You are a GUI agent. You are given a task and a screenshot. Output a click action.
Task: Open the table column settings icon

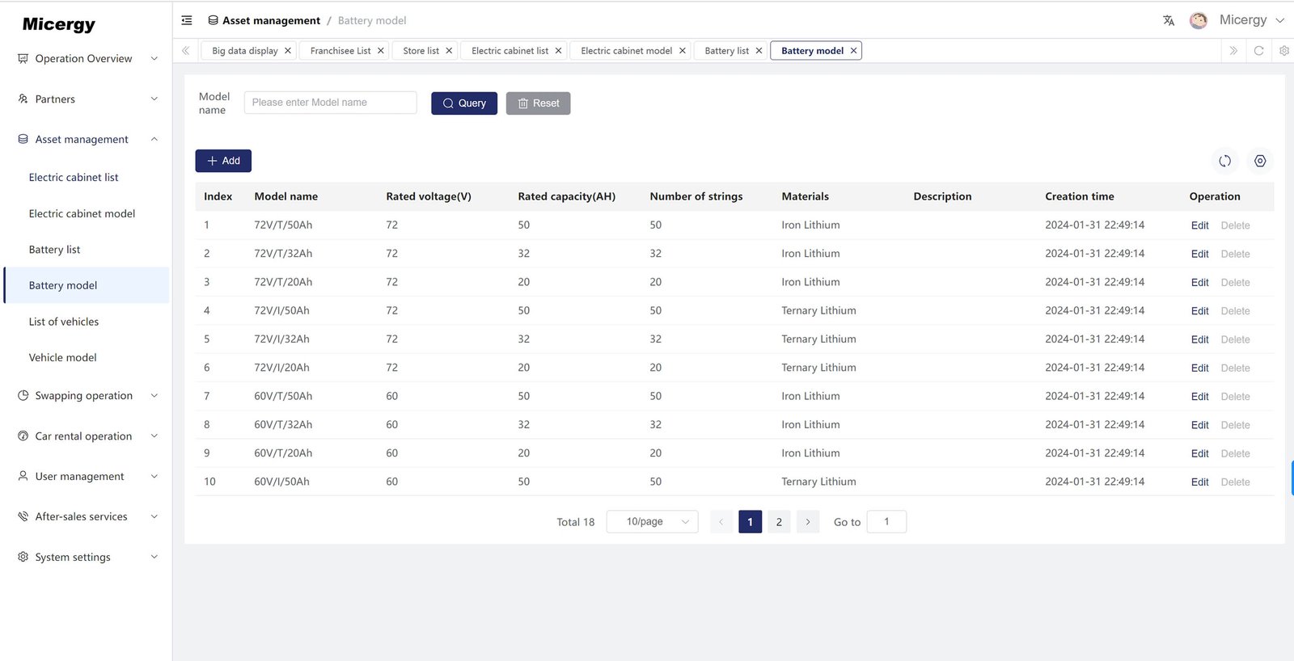(1259, 161)
